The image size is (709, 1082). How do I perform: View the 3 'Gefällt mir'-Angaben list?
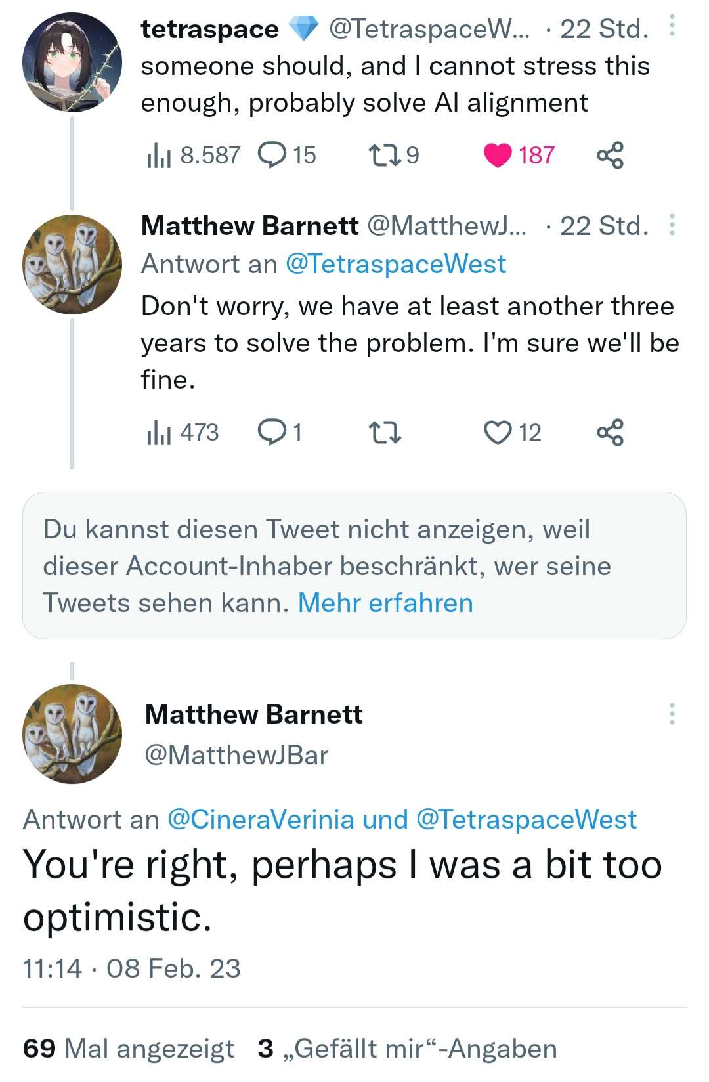[x=407, y=1049]
